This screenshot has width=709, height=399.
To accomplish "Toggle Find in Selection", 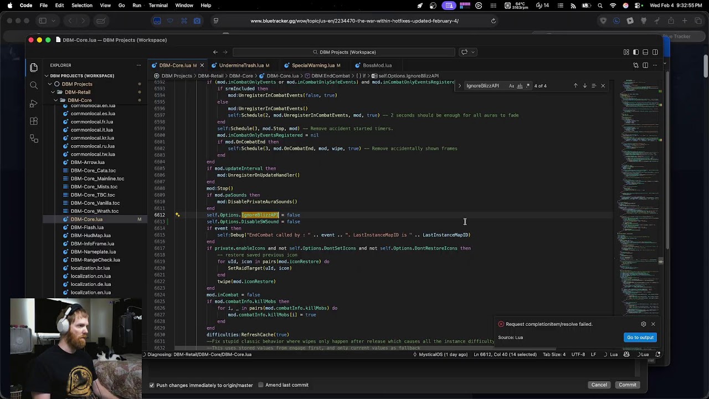I will click(594, 86).
